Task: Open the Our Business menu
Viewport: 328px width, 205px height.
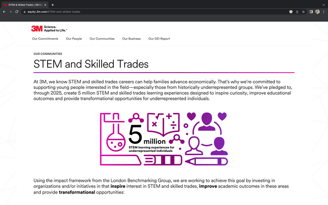Action: click(132, 39)
